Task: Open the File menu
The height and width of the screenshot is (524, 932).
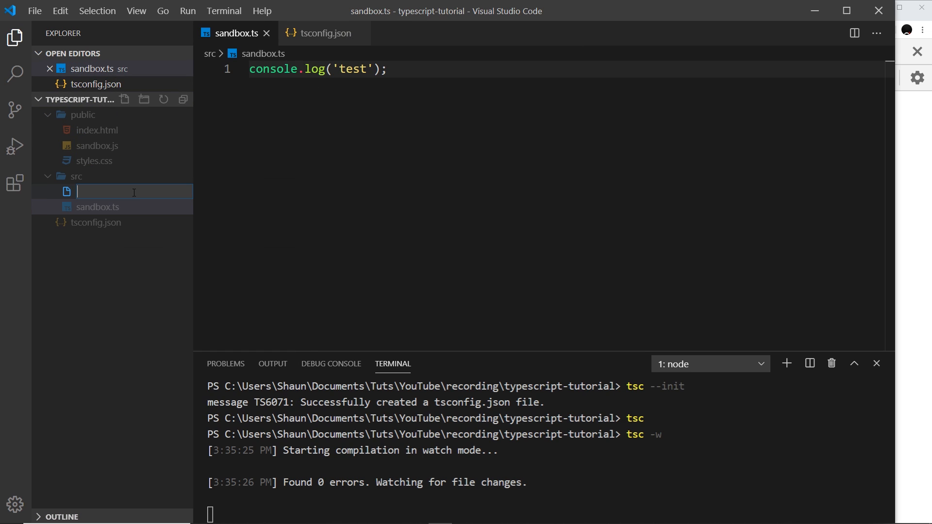Action: click(34, 11)
